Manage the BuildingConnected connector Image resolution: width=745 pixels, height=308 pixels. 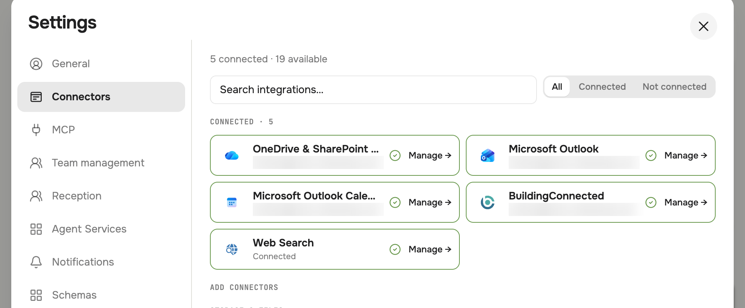pos(686,202)
